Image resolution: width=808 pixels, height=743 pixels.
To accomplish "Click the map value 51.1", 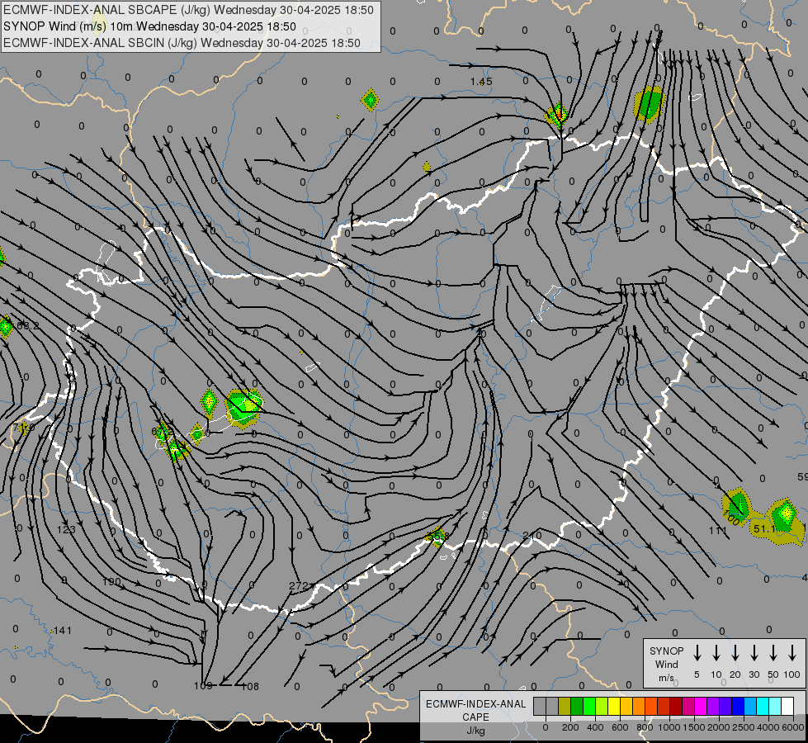I will (x=764, y=529).
